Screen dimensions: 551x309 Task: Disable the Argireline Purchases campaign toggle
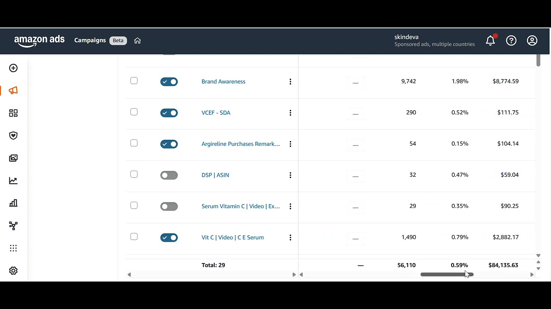click(x=169, y=144)
